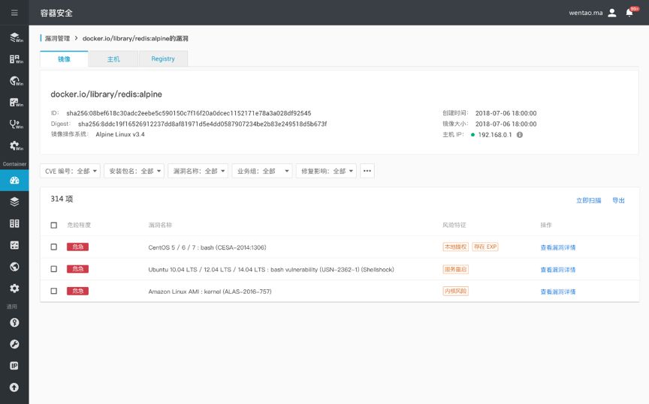Click the host IP 192.168.0.1

click(x=494, y=135)
